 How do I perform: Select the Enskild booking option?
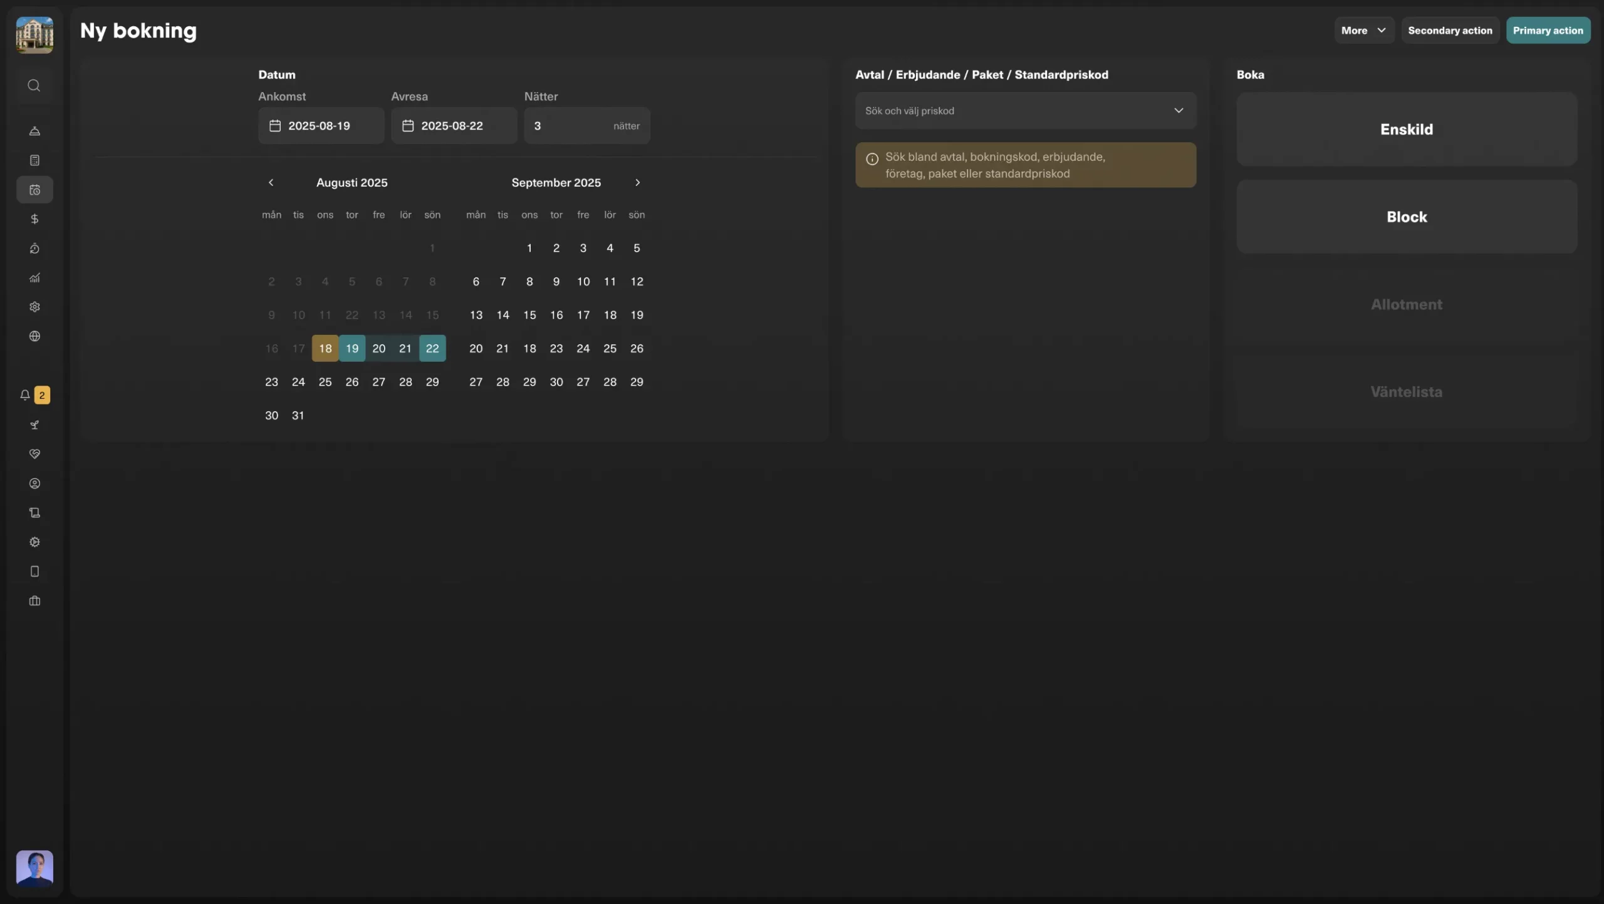pos(1405,129)
